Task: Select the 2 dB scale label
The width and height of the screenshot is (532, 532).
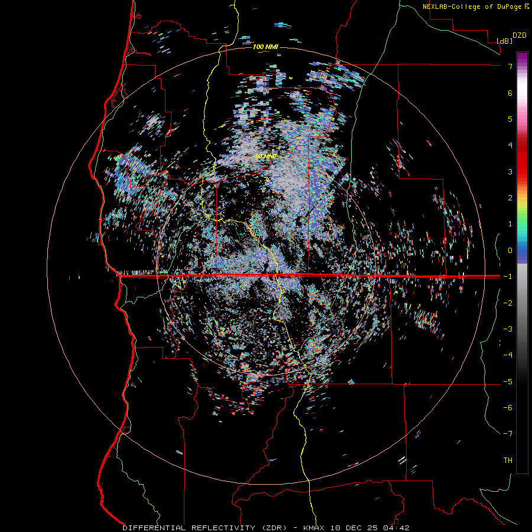Action: [x=510, y=198]
